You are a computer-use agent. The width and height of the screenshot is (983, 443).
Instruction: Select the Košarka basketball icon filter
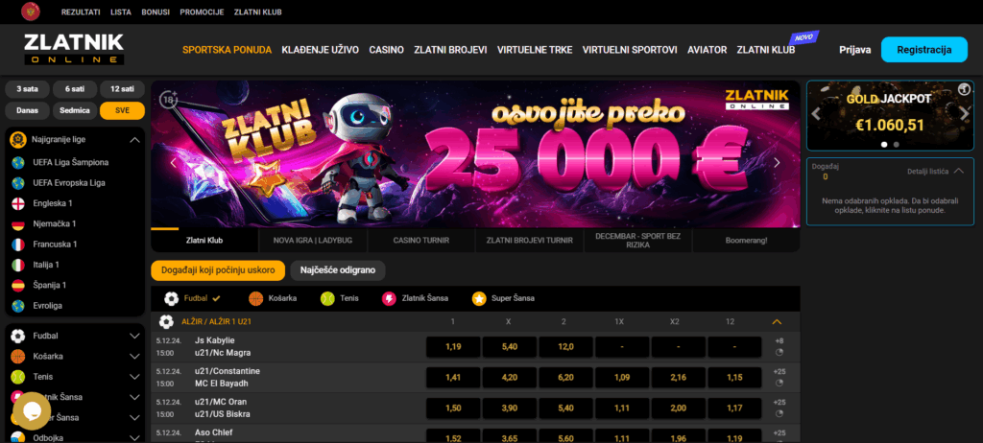[255, 299]
